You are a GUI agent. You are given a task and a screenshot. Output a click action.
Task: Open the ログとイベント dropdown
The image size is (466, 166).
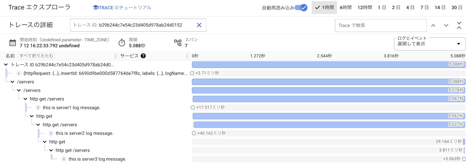(x=429, y=44)
